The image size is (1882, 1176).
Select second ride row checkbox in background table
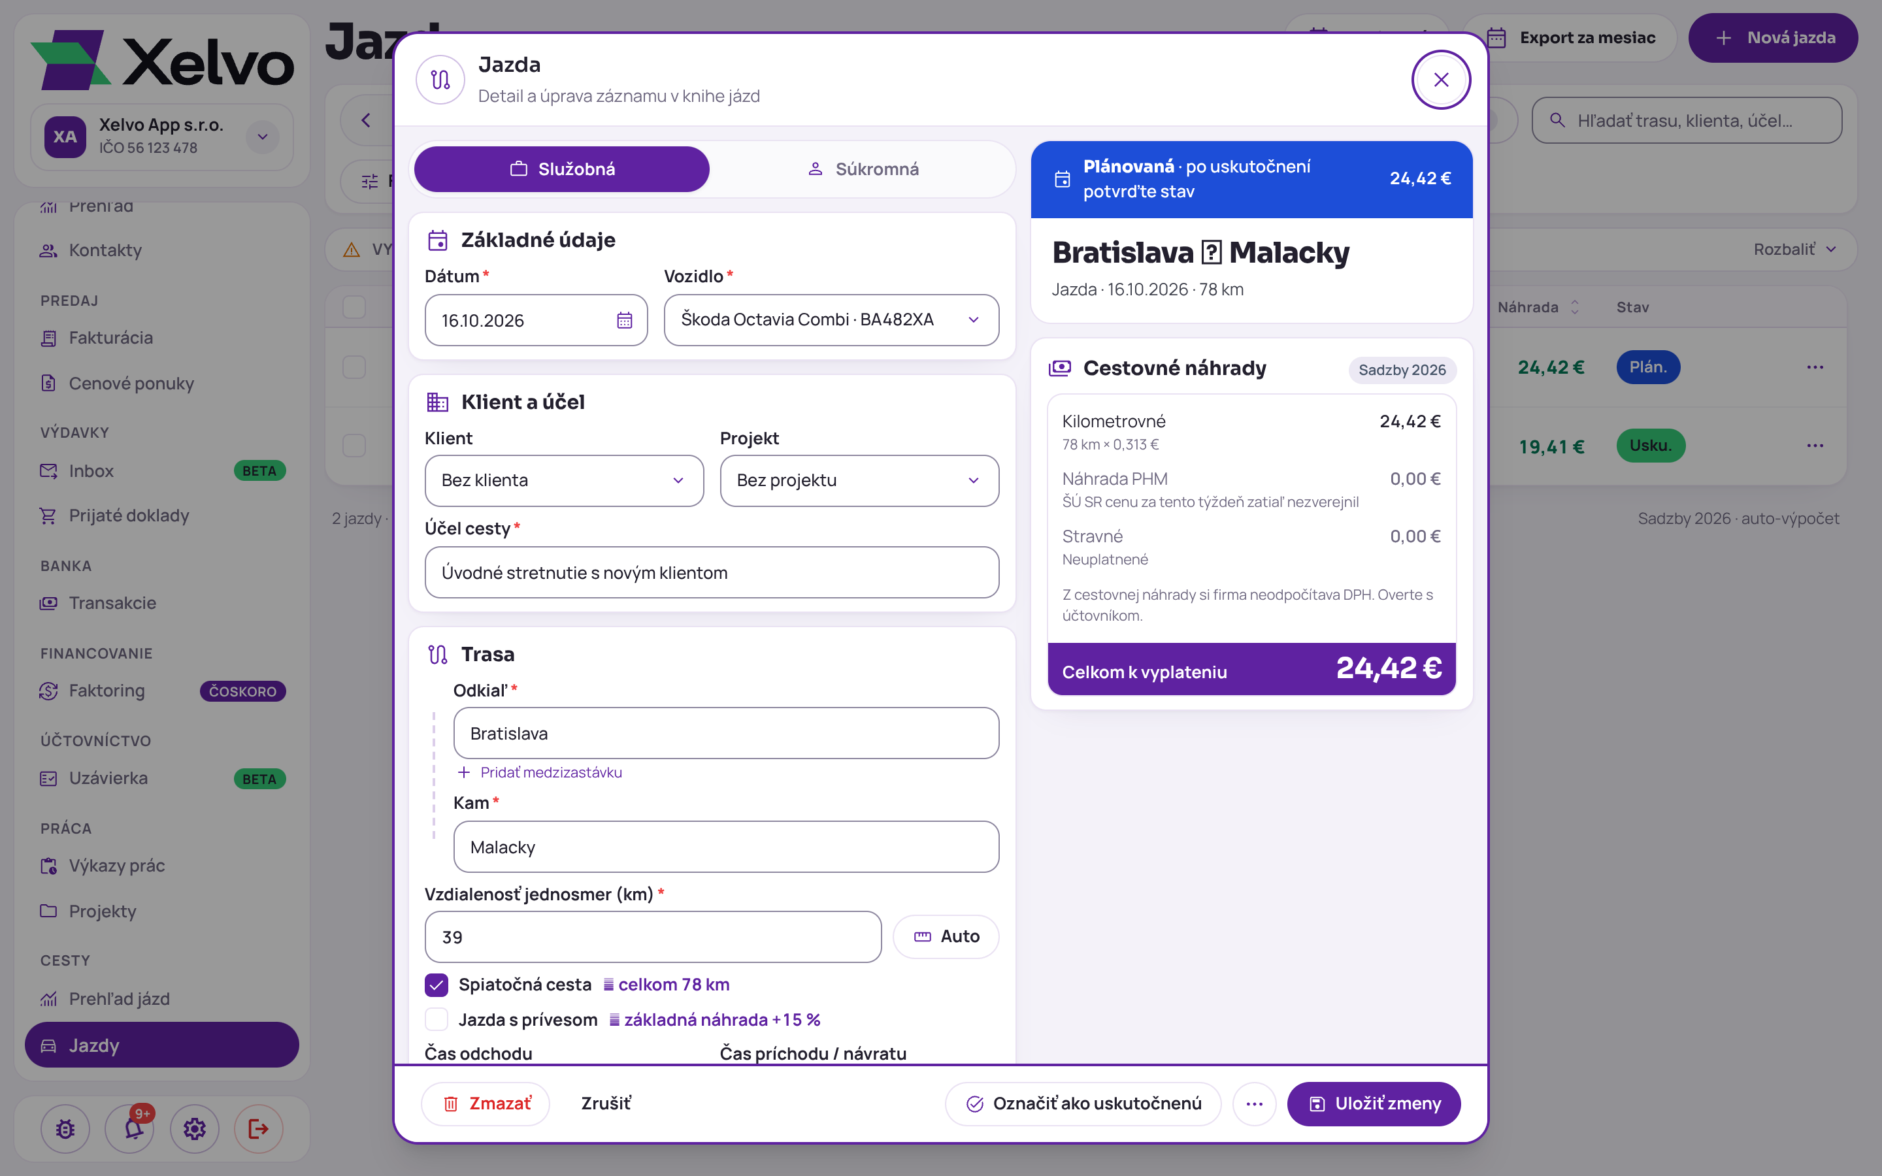[354, 446]
